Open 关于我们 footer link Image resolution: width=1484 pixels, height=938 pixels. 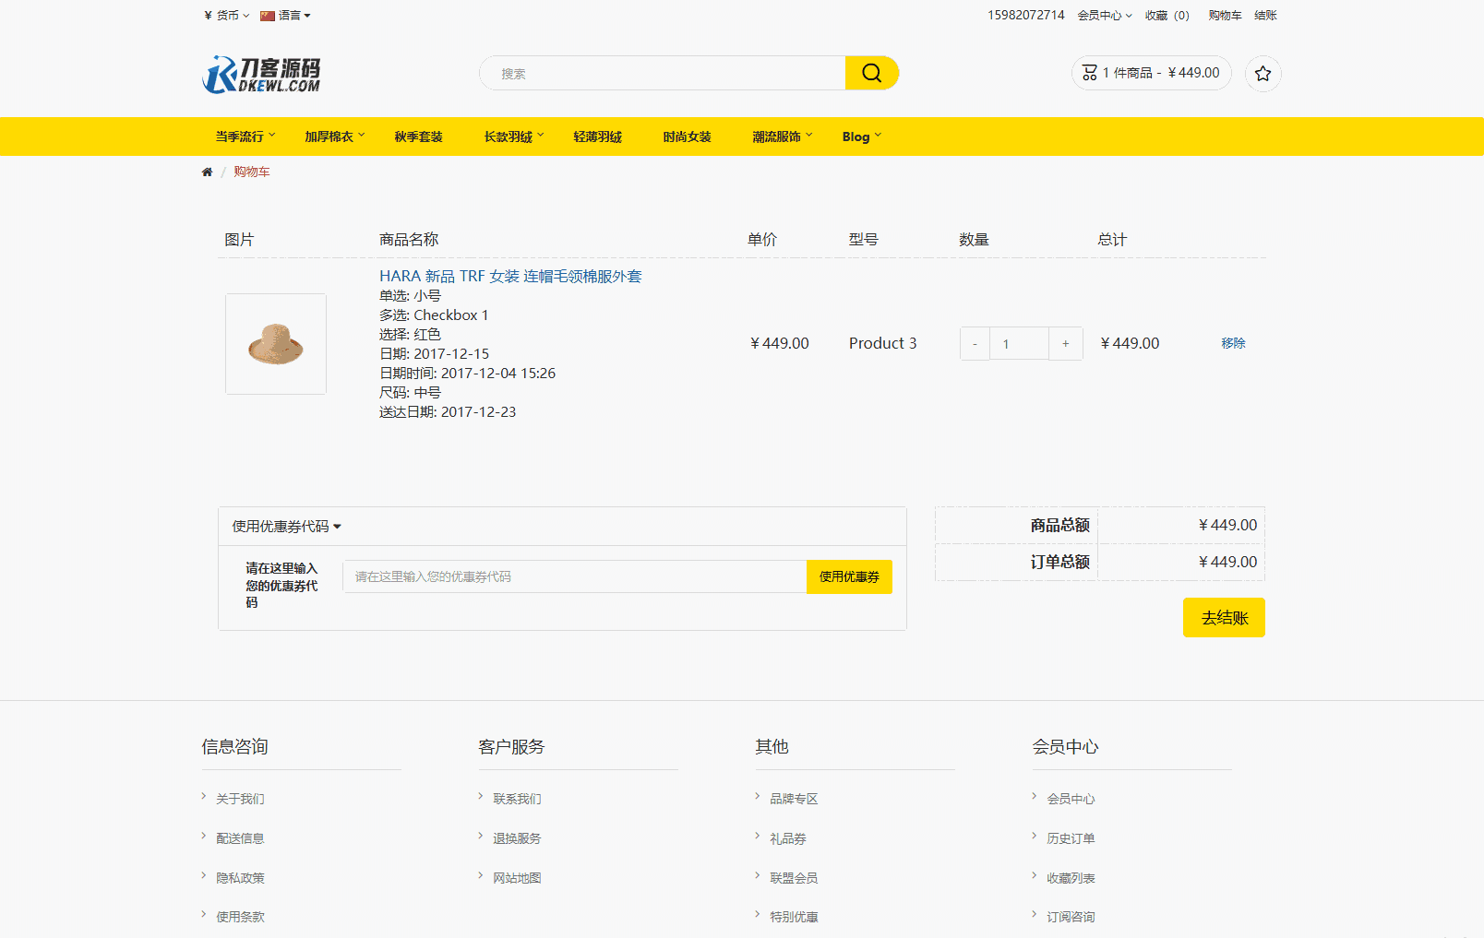[x=240, y=799]
